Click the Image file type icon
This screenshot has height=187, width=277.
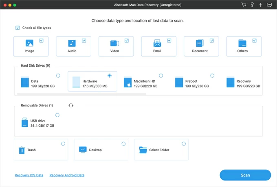(x=29, y=43)
